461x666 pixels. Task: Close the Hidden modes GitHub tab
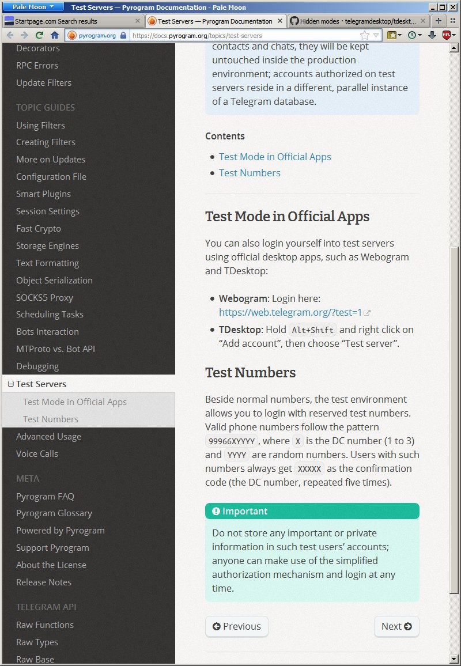(423, 21)
